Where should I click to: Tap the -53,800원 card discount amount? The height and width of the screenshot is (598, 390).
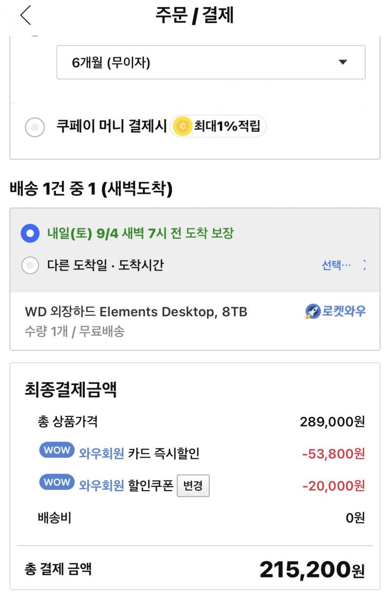[333, 454]
